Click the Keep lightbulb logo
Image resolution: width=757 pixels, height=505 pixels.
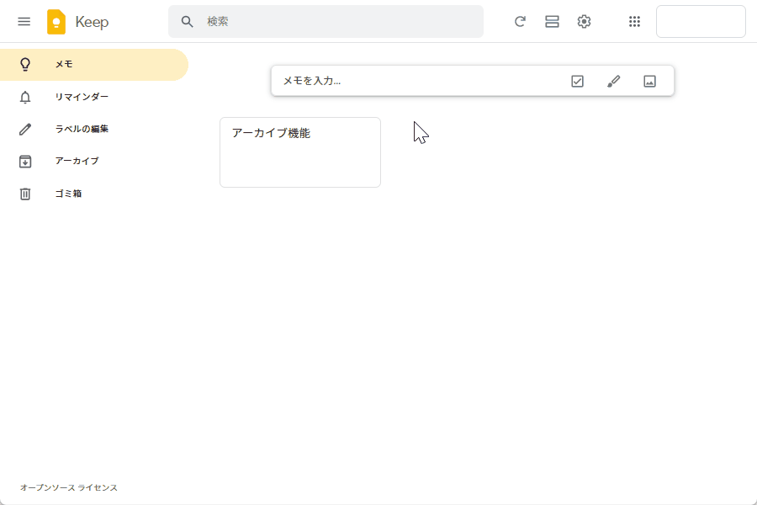[56, 22]
